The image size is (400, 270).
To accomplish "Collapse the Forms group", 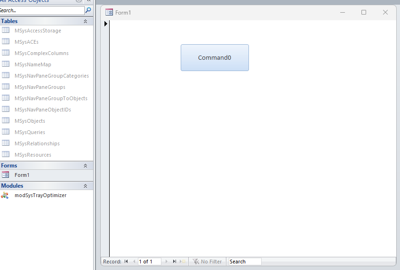I will click(x=85, y=166).
